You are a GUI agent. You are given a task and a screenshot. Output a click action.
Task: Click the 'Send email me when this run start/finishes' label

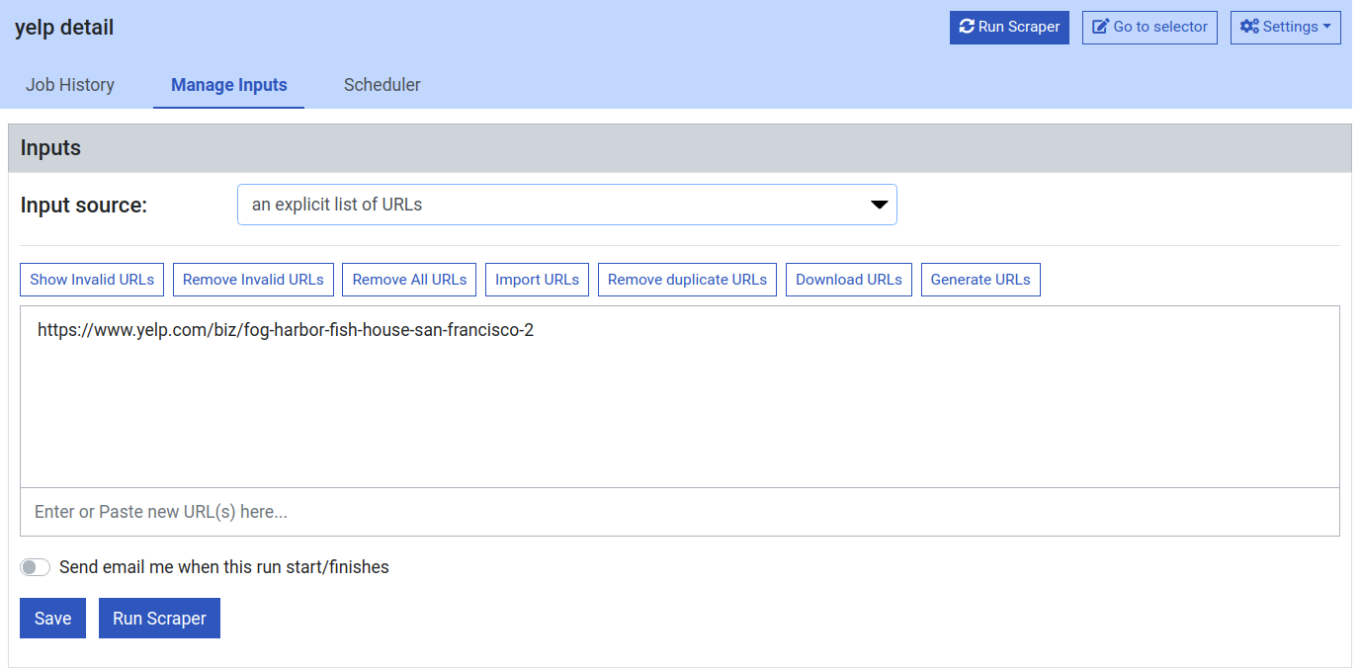(224, 567)
